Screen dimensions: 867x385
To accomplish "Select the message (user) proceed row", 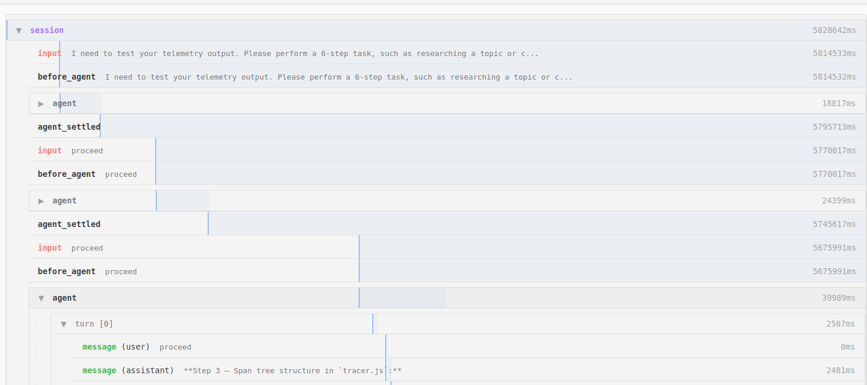I will pos(469,347).
